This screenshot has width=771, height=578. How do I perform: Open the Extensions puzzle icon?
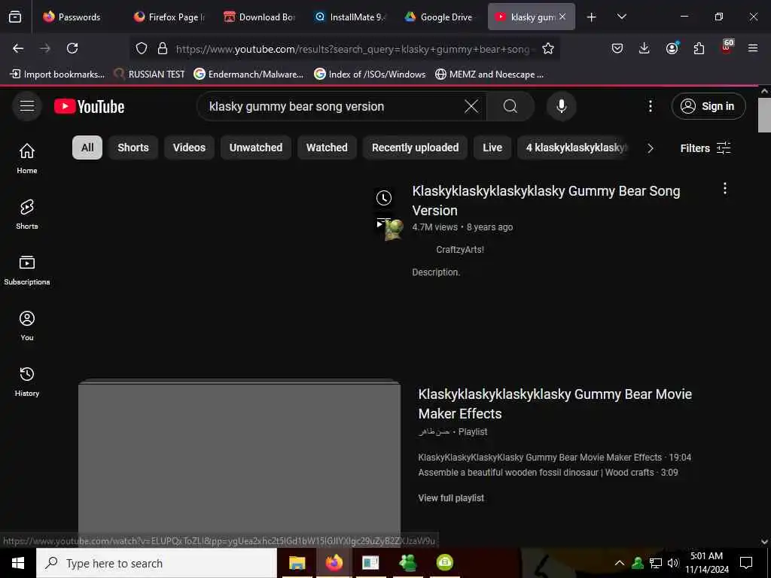699,48
